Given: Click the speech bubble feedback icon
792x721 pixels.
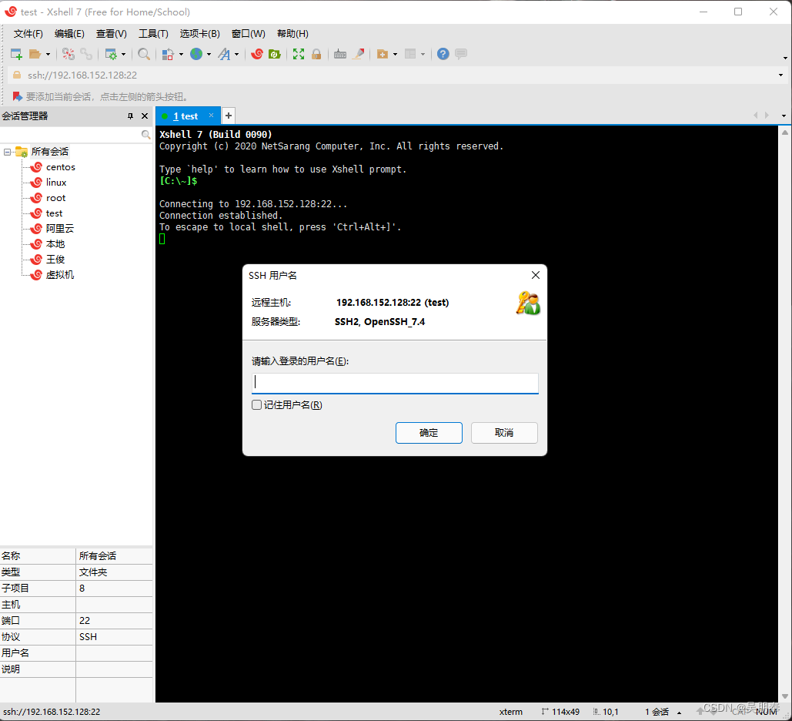Looking at the screenshot, I should [460, 54].
